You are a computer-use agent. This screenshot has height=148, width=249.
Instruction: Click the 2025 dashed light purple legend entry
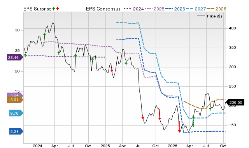(x=154, y=9)
